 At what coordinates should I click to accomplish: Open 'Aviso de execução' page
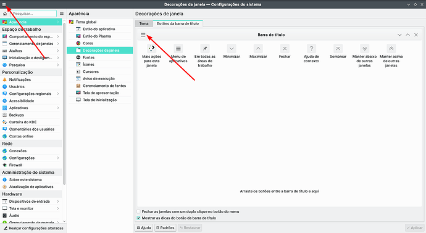99,79
